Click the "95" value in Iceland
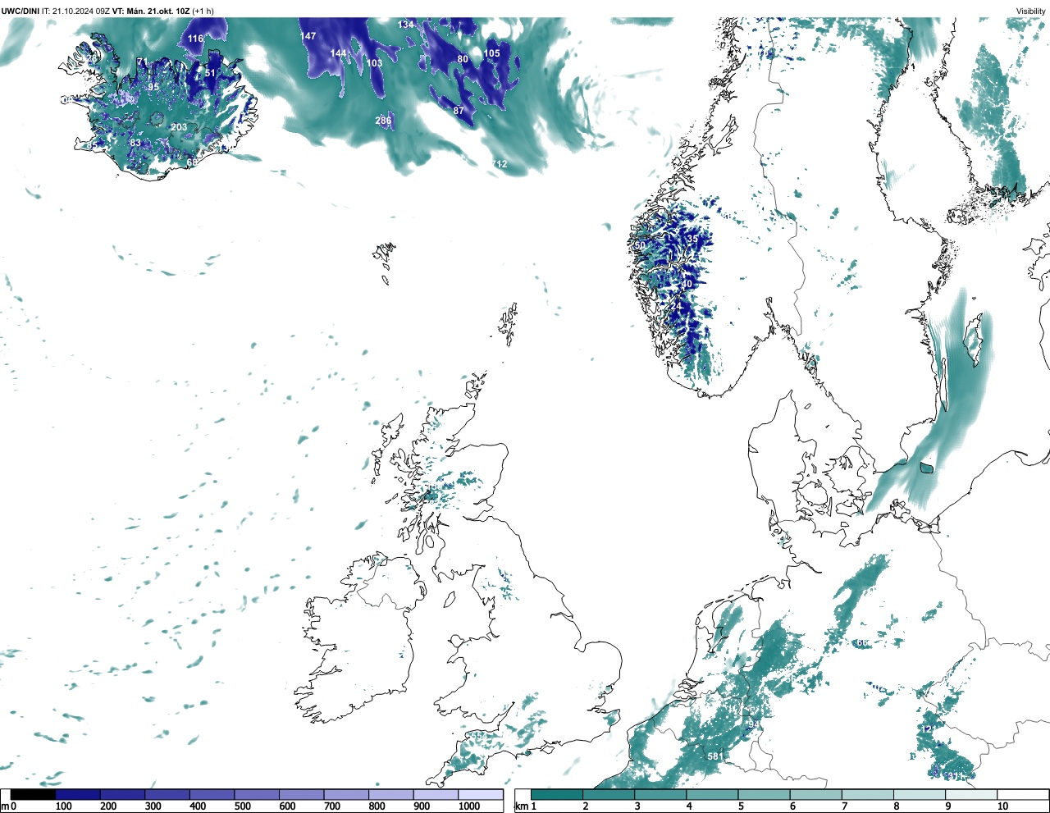1050x813 pixels. point(154,87)
